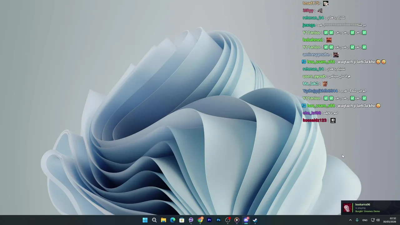Screen dimensions: 400x225
Task: Click face emote beside Ma_lak2
Action: click(x=325, y=84)
